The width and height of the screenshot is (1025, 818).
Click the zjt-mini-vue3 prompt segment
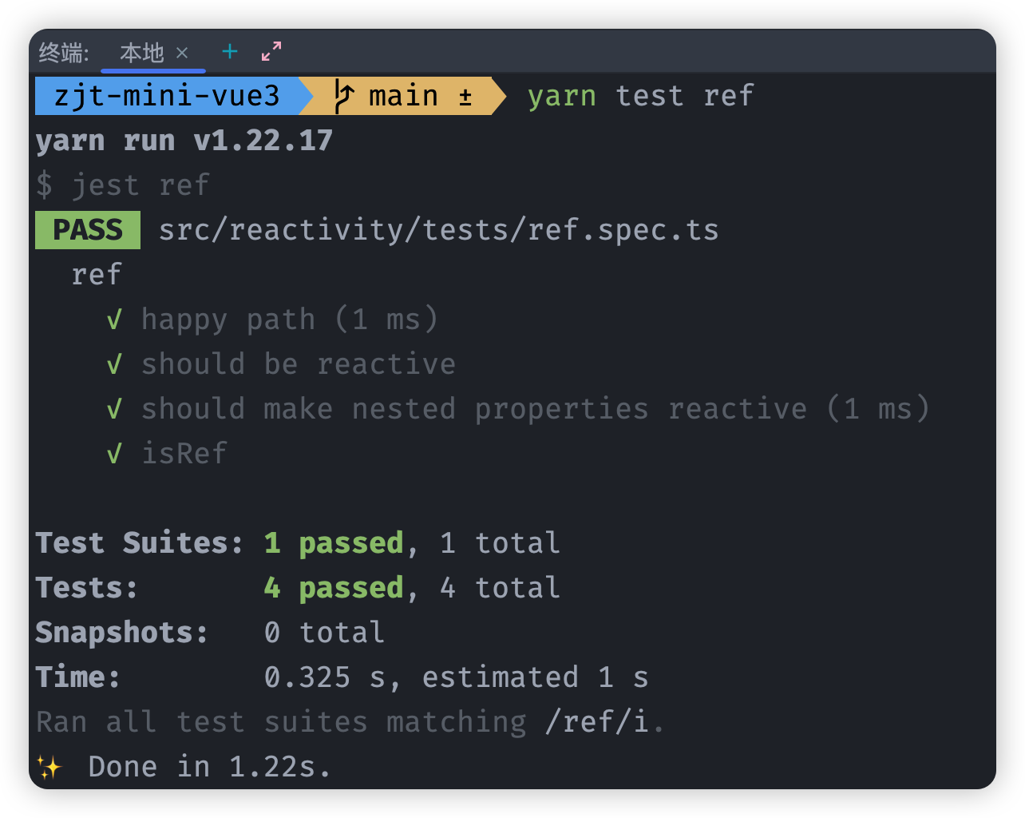point(166,96)
